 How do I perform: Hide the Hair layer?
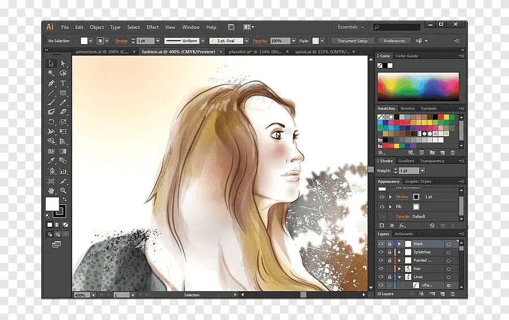click(381, 269)
